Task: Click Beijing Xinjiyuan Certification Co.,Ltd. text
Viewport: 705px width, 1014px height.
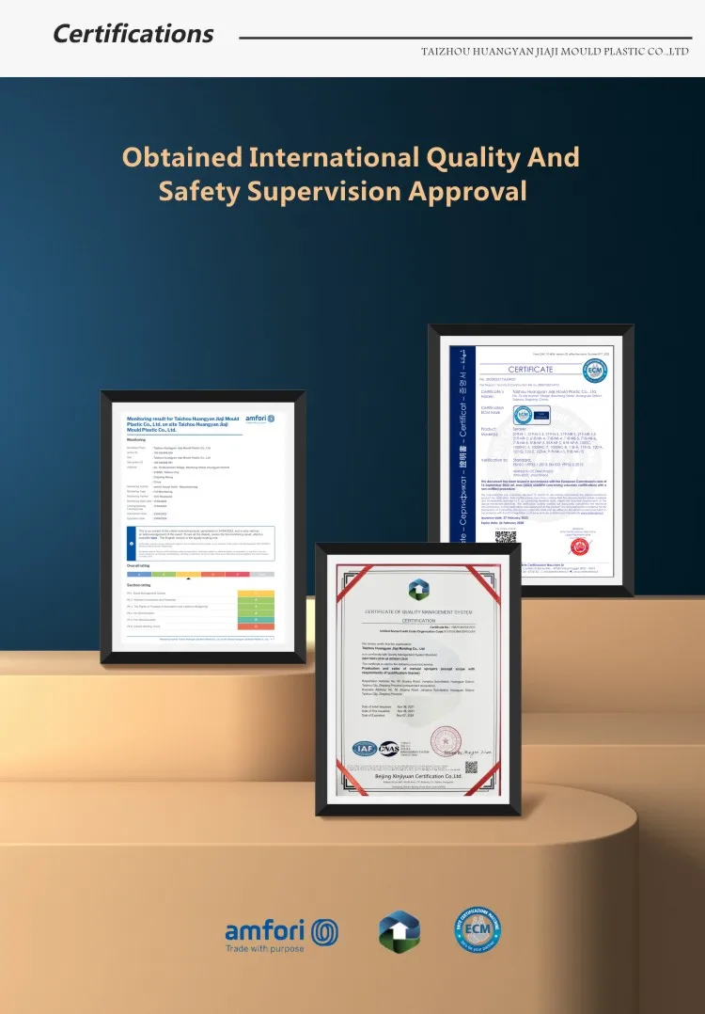Action: (418, 776)
